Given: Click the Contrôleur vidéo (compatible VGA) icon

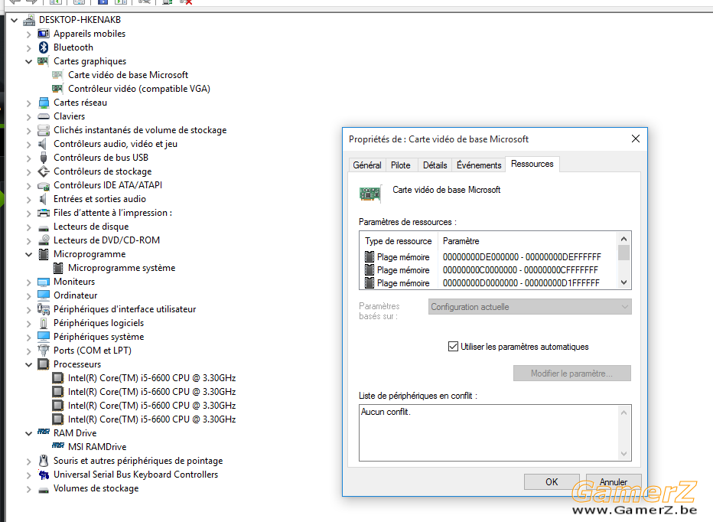Looking at the screenshot, I should pos(57,89).
